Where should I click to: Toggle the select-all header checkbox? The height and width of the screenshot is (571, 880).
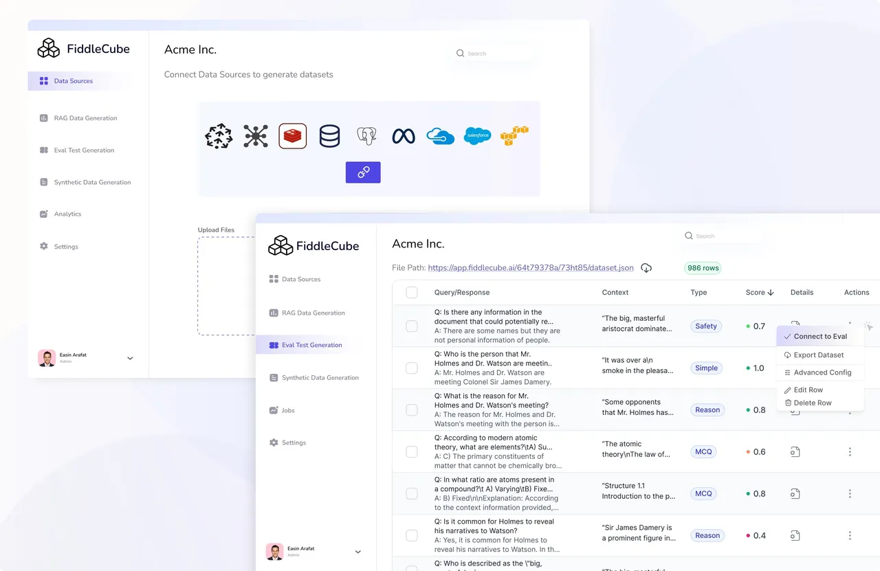coord(412,293)
